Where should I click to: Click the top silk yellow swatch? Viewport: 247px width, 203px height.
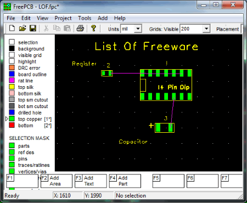coord(12,87)
